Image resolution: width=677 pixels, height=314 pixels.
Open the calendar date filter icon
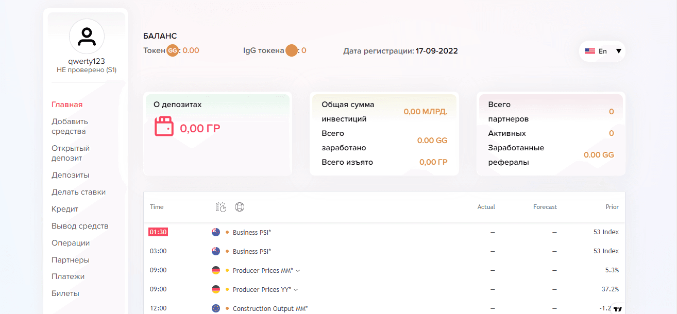(221, 207)
